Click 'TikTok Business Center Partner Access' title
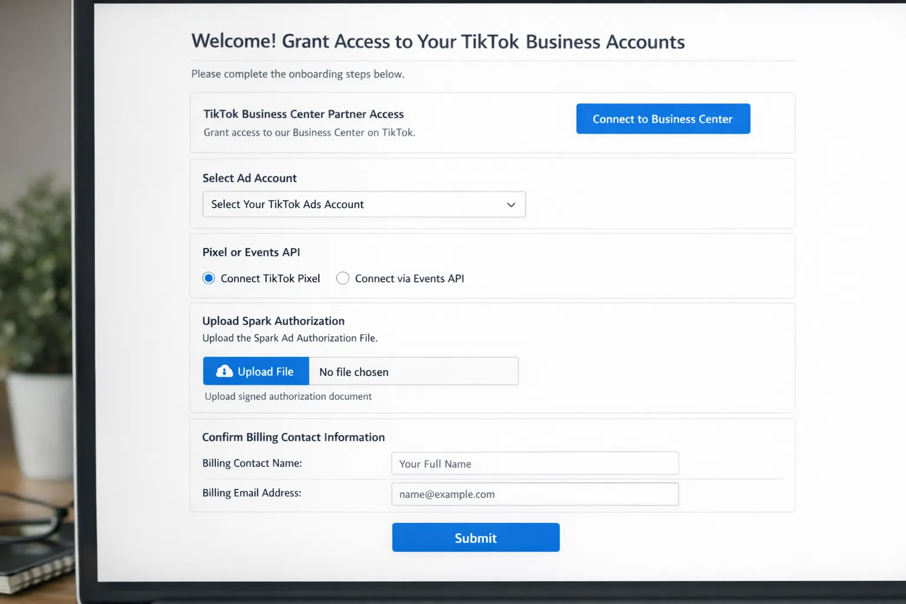The image size is (906, 604). pyautogui.click(x=304, y=114)
